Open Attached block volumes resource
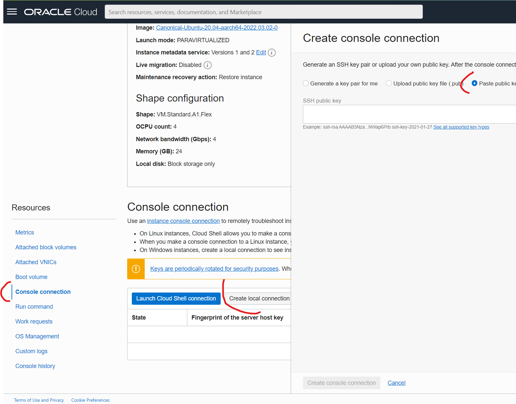Screen dimensions: 516x404 point(46,247)
